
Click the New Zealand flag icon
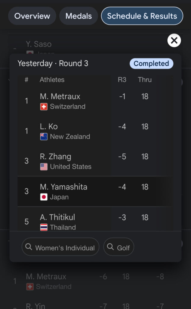point(44,137)
